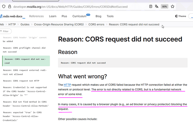193x124 pixels.
Task: Toggle Reader View icon in address bar
Action: coord(151,6)
